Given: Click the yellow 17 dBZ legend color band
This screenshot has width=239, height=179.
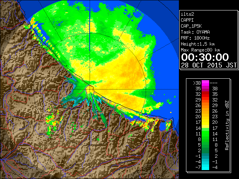Looking at the screenshot, I should tap(205, 122).
